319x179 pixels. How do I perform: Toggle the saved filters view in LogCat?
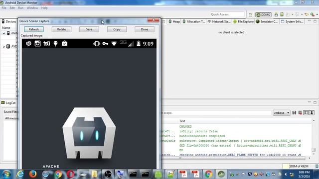306,113
